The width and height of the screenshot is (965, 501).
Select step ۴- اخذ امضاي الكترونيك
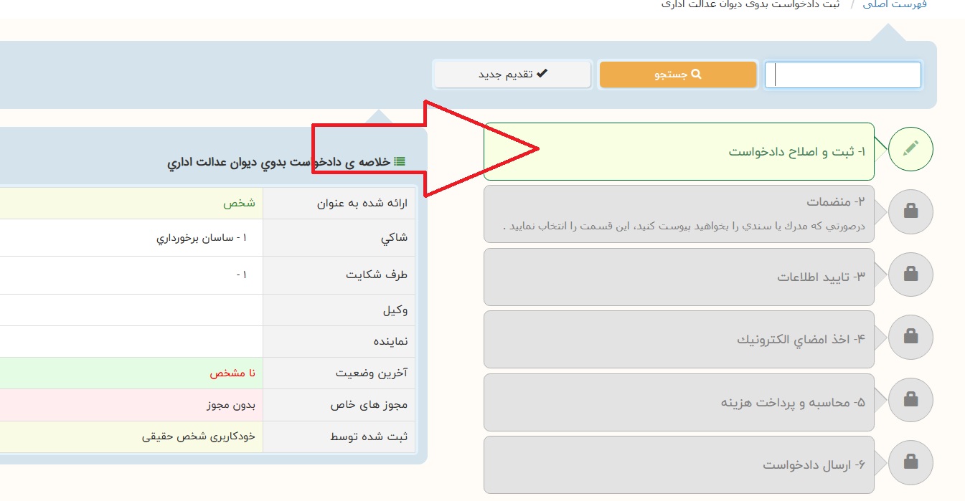679,339
